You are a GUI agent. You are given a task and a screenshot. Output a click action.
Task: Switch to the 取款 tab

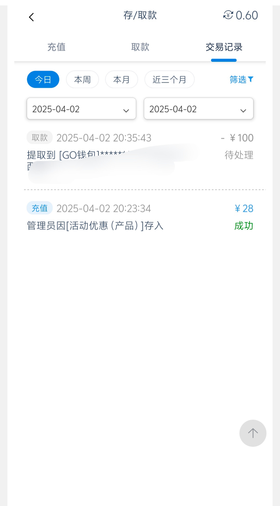[x=140, y=47]
